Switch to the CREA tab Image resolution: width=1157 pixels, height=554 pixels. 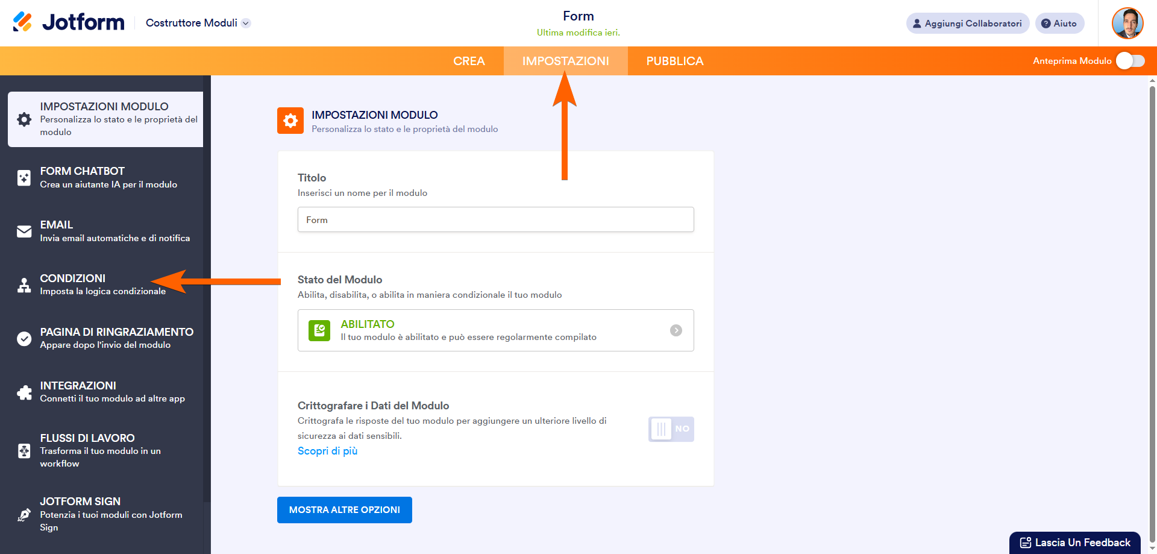469,61
